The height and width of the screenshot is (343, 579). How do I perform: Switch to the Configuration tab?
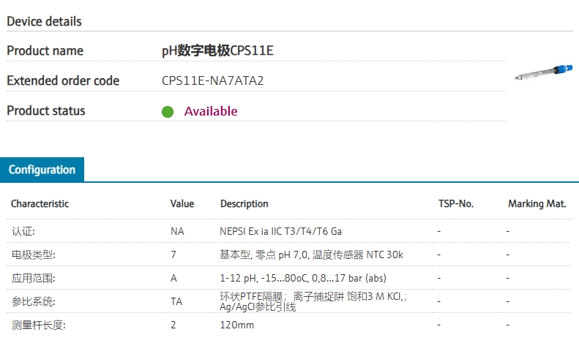42,170
